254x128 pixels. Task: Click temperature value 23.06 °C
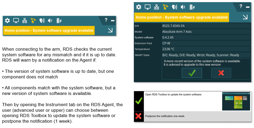[x=168, y=49]
